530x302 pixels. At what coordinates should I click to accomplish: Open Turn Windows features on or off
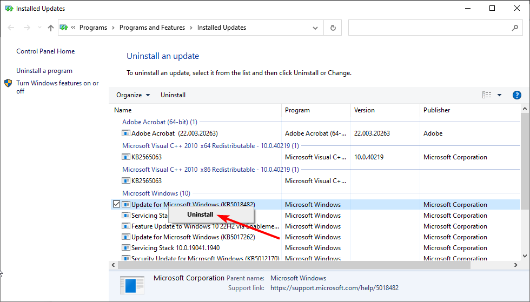pyautogui.click(x=57, y=87)
